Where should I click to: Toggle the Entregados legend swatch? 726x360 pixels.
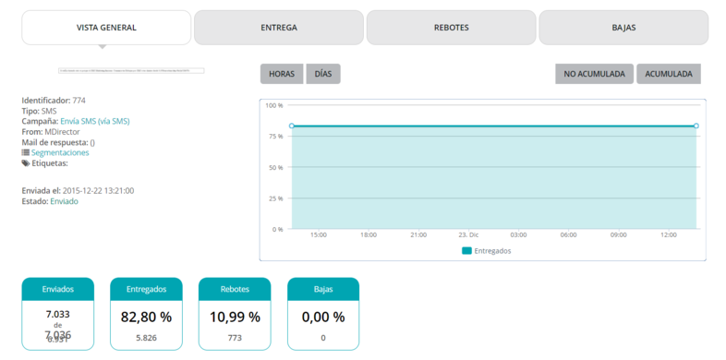pyautogui.click(x=466, y=251)
